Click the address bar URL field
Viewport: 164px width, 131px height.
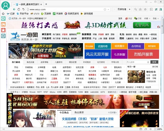(65, 10)
